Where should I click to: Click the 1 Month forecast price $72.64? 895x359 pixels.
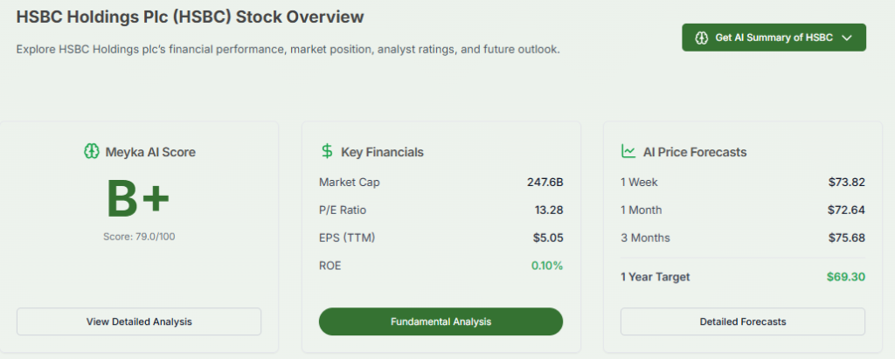tap(846, 210)
